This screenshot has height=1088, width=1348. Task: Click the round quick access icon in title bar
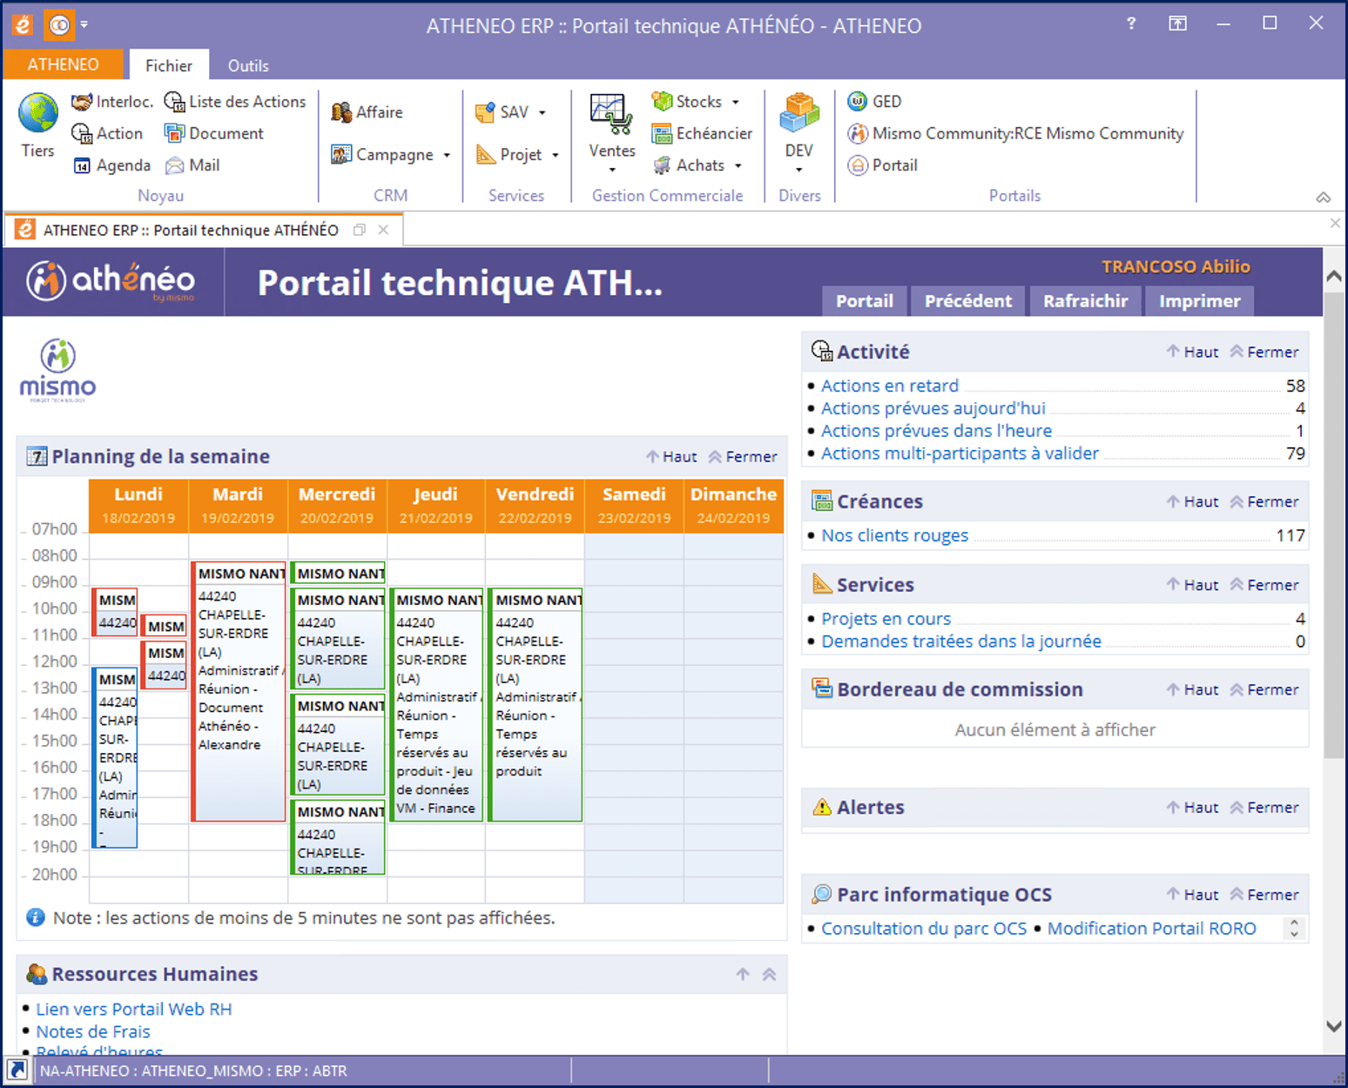59,25
